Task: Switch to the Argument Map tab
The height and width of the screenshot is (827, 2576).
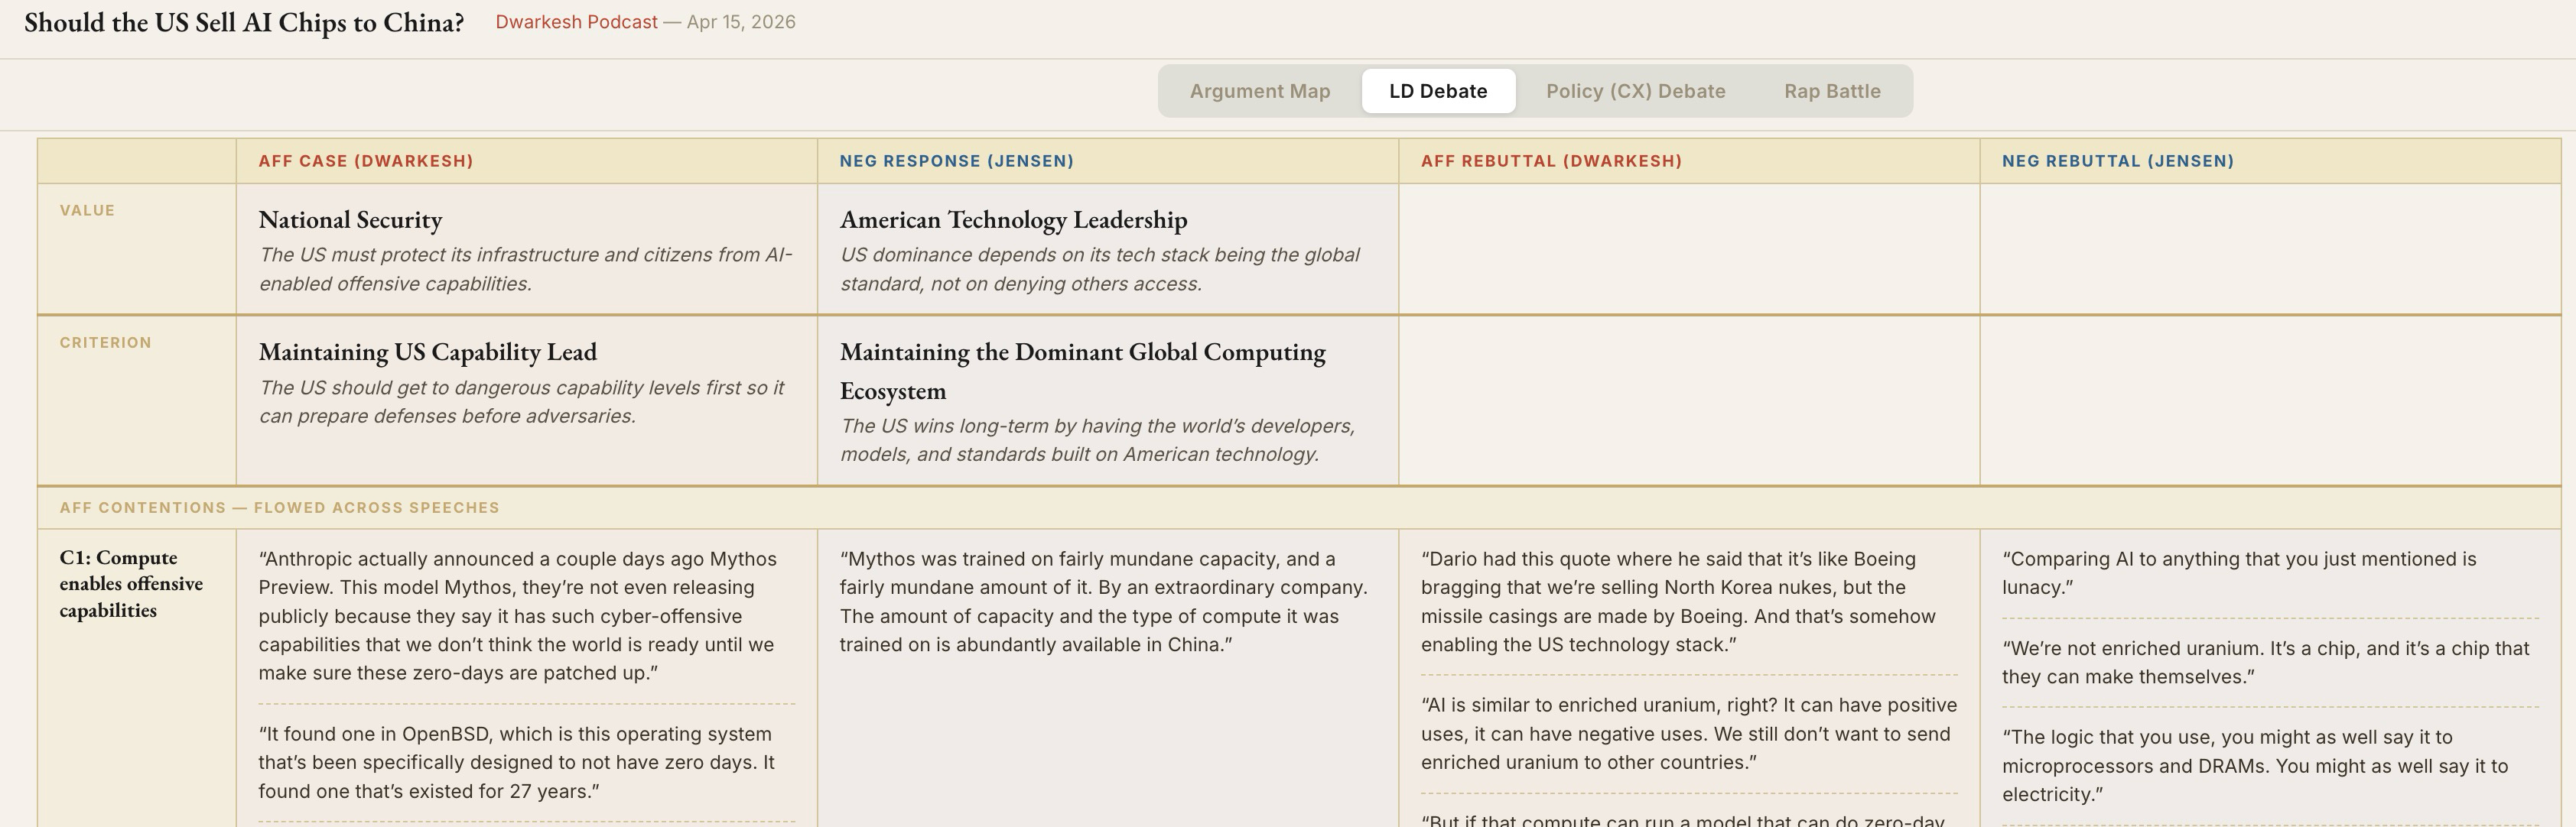Action: pyautogui.click(x=1259, y=91)
